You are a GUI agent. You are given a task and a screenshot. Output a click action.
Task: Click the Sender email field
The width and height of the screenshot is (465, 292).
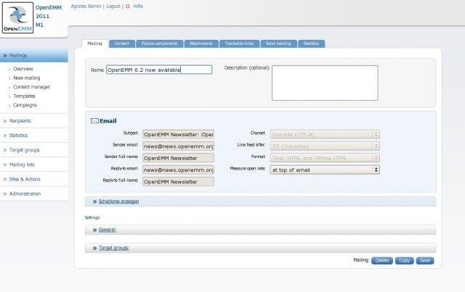click(x=178, y=146)
